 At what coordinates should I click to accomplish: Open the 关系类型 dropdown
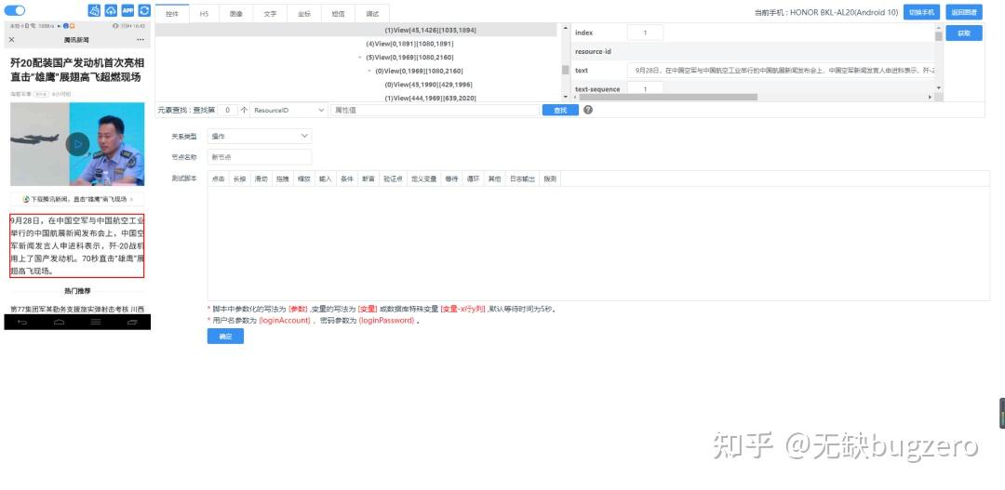click(x=260, y=136)
